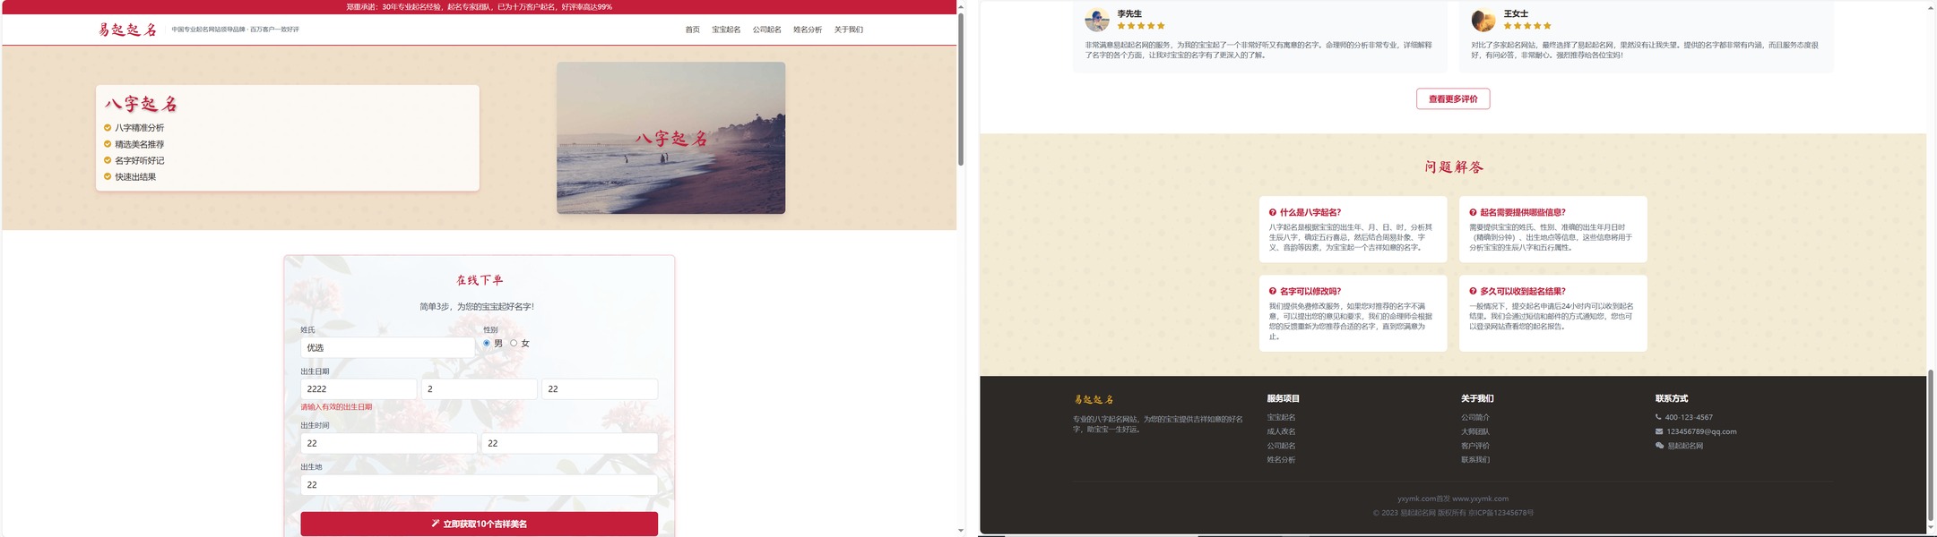The width and height of the screenshot is (1937, 537).
Task: Click question icon beside 多久可以收到起名结果?
Action: (1473, 292)
